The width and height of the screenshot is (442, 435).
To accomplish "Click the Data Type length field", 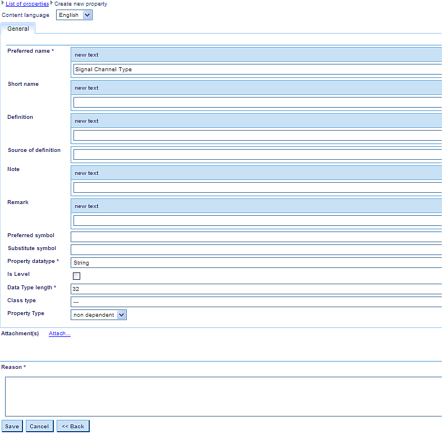I will click(256, 289).
